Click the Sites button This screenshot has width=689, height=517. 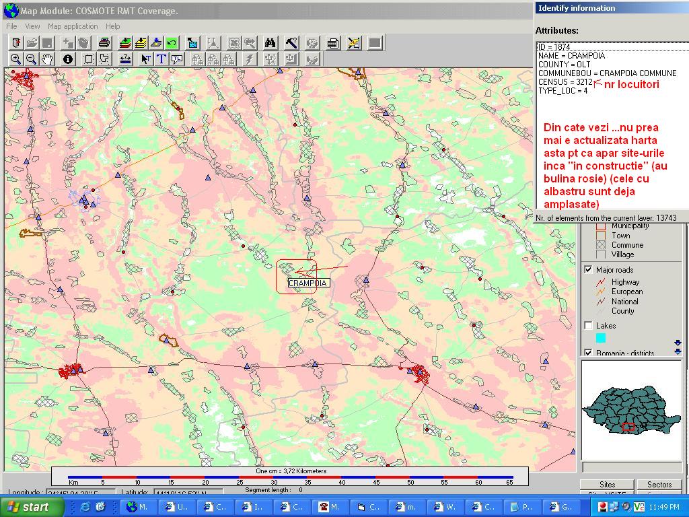[608, 484]
